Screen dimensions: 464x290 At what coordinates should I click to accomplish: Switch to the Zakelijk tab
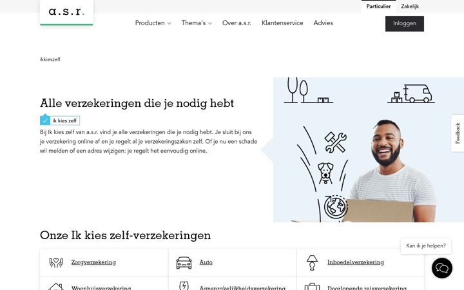(410, 6)
